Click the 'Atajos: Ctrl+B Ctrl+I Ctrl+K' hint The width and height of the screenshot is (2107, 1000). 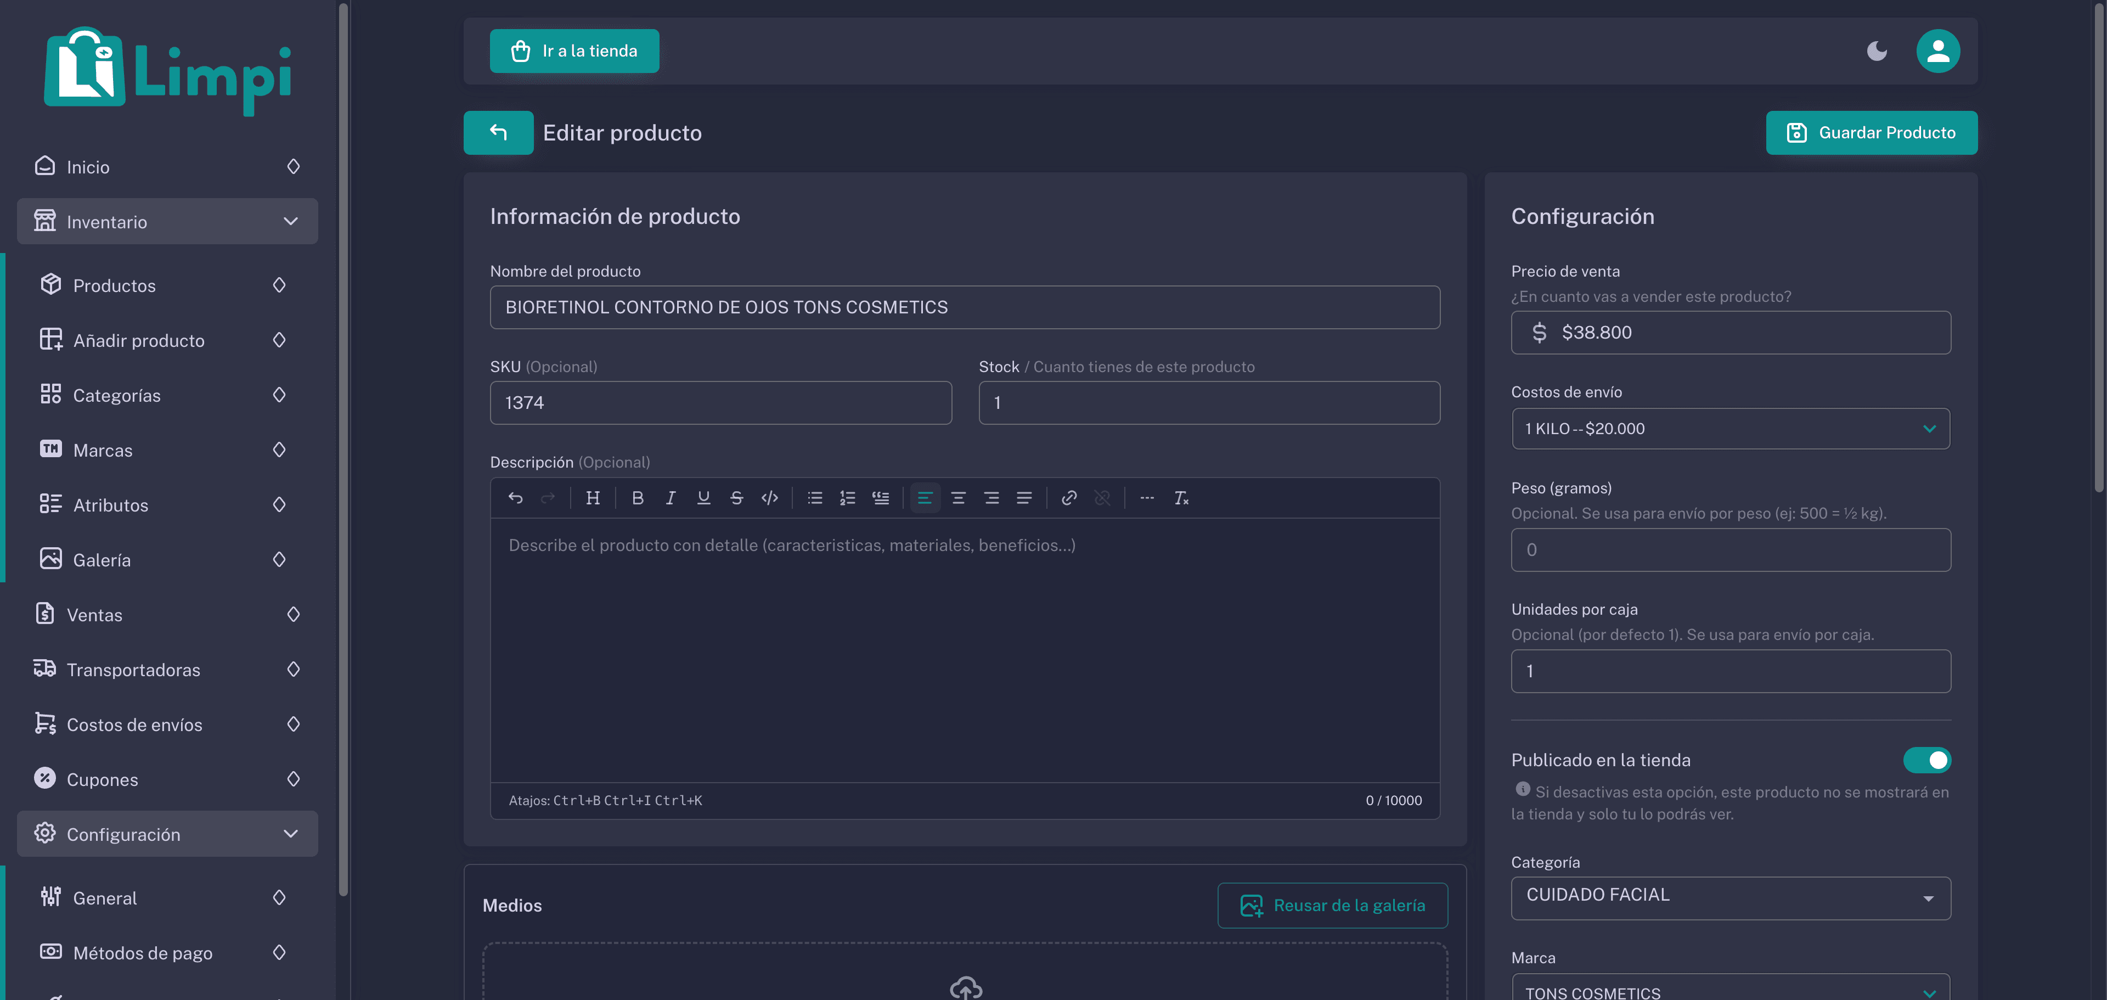[x=605, y=800]
